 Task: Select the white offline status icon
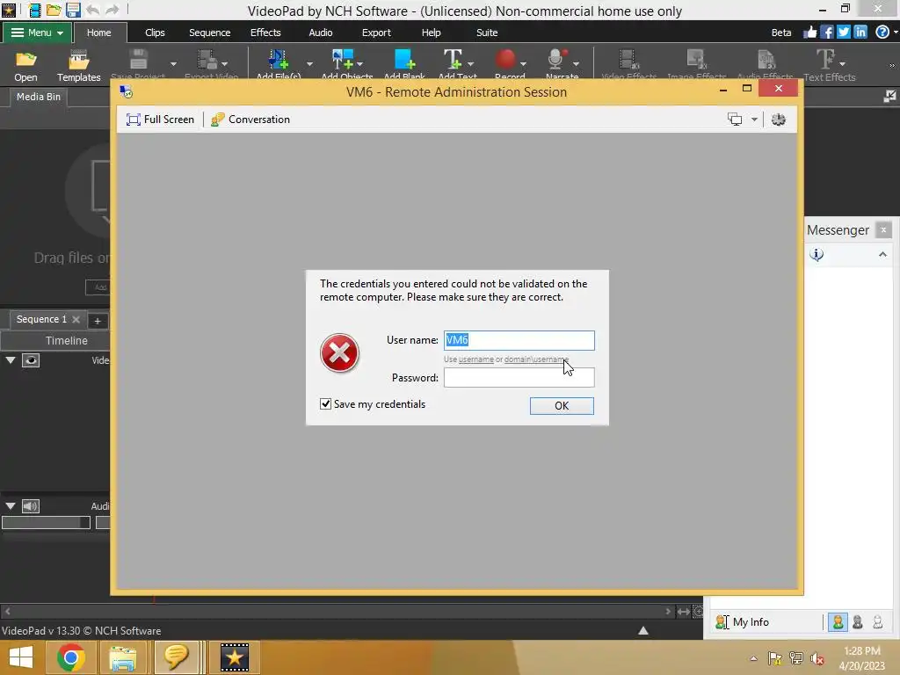(878, 622)
